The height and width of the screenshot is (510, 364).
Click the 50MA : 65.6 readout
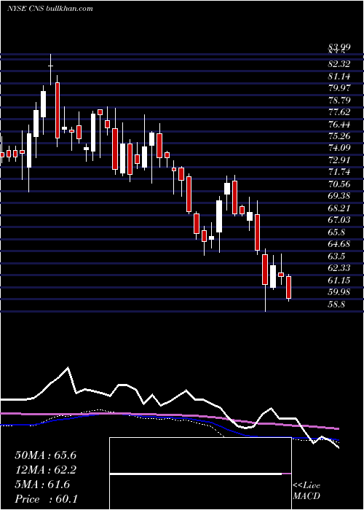pyautogui.click(x=45, y=455)
